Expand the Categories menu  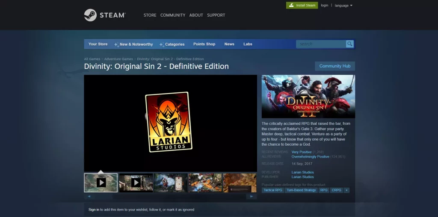pos(172,44)
